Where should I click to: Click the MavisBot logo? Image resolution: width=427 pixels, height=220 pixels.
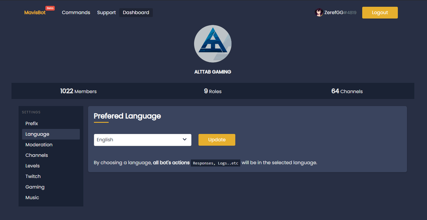coord(35,12)
